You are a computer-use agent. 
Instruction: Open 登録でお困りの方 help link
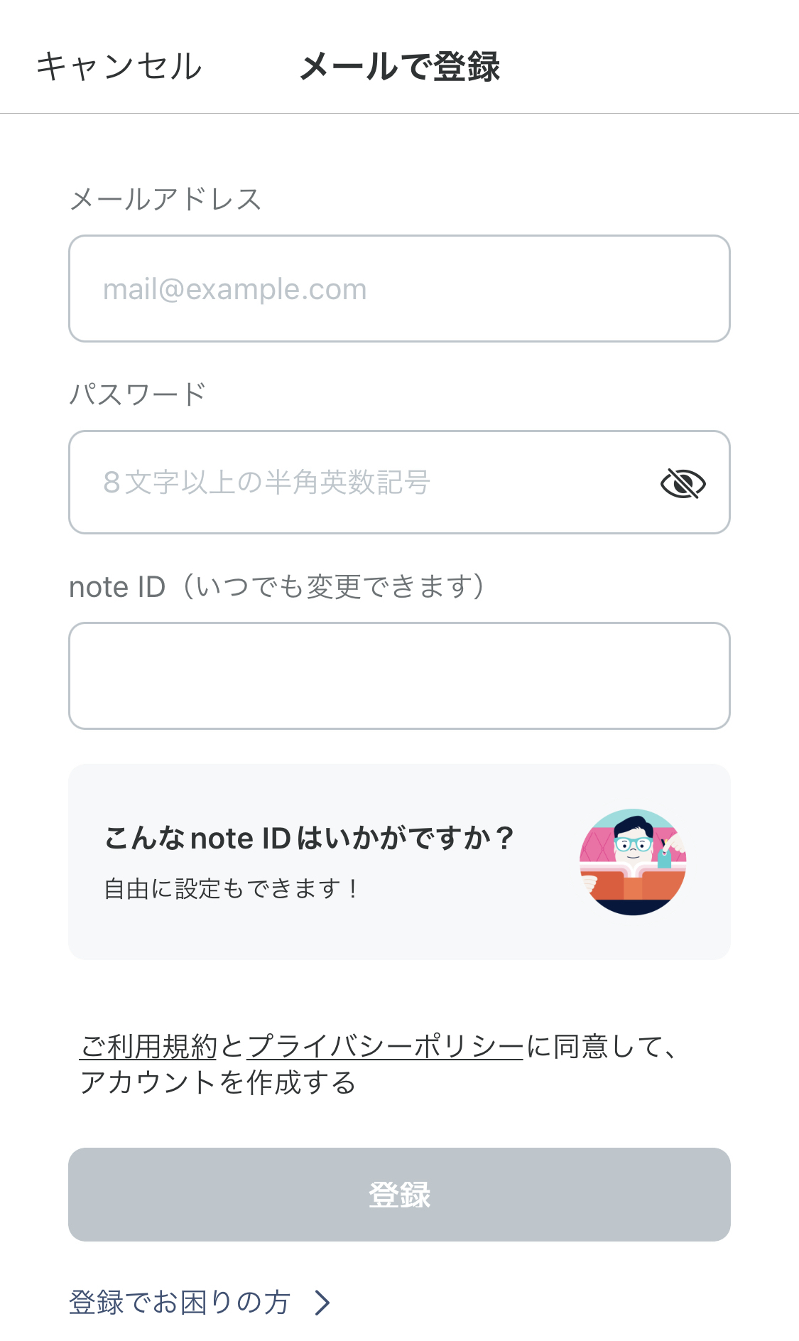(180, 1302)
